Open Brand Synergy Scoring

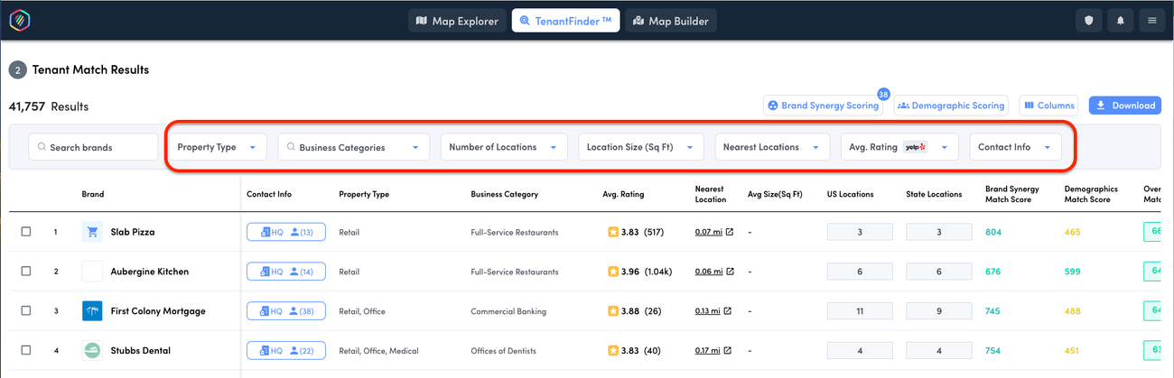tap(824, 106)
